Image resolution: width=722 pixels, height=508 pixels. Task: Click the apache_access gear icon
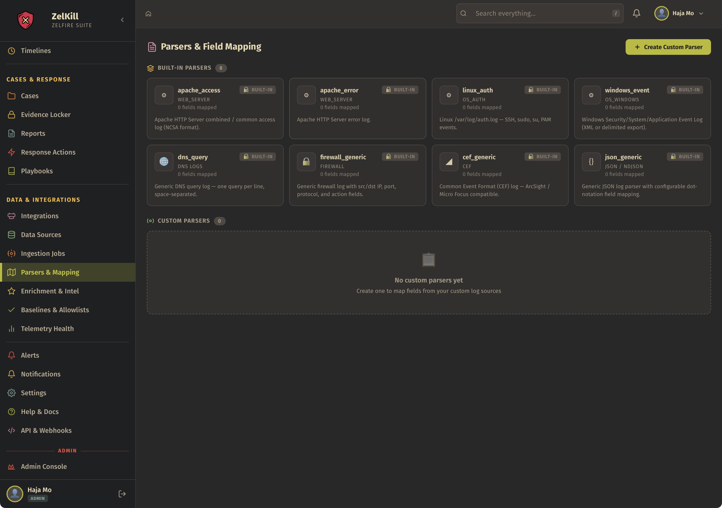[164, 95]
